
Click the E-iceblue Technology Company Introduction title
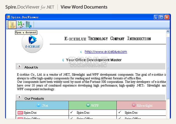point(107,38)
